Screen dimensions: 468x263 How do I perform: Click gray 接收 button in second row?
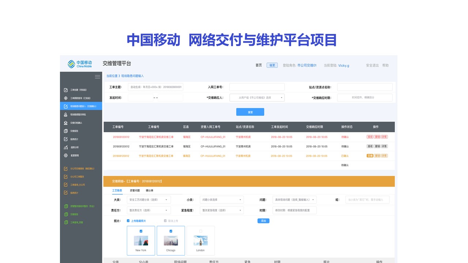point(370,146)
